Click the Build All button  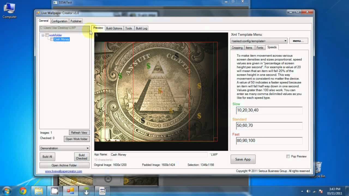pos(47,157)
